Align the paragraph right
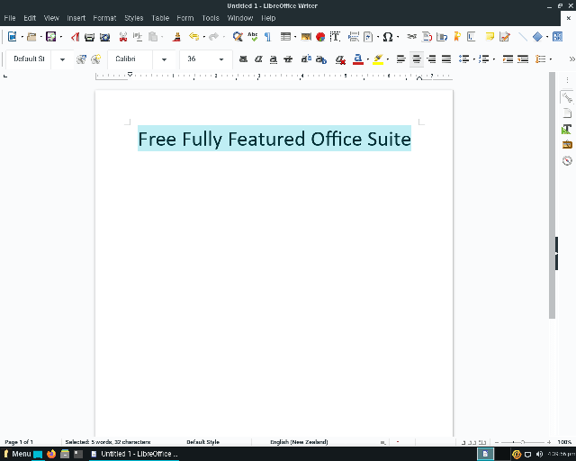 click(431, 59)
